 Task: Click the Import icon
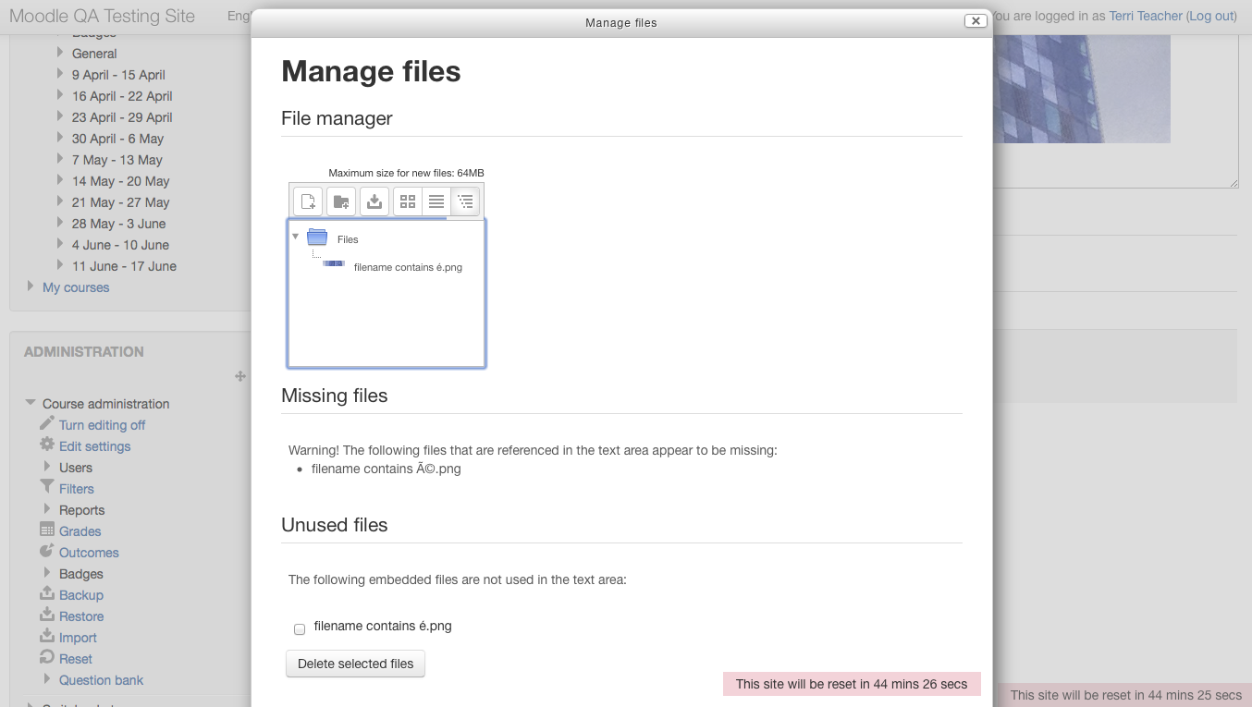[x=47, y=636]
